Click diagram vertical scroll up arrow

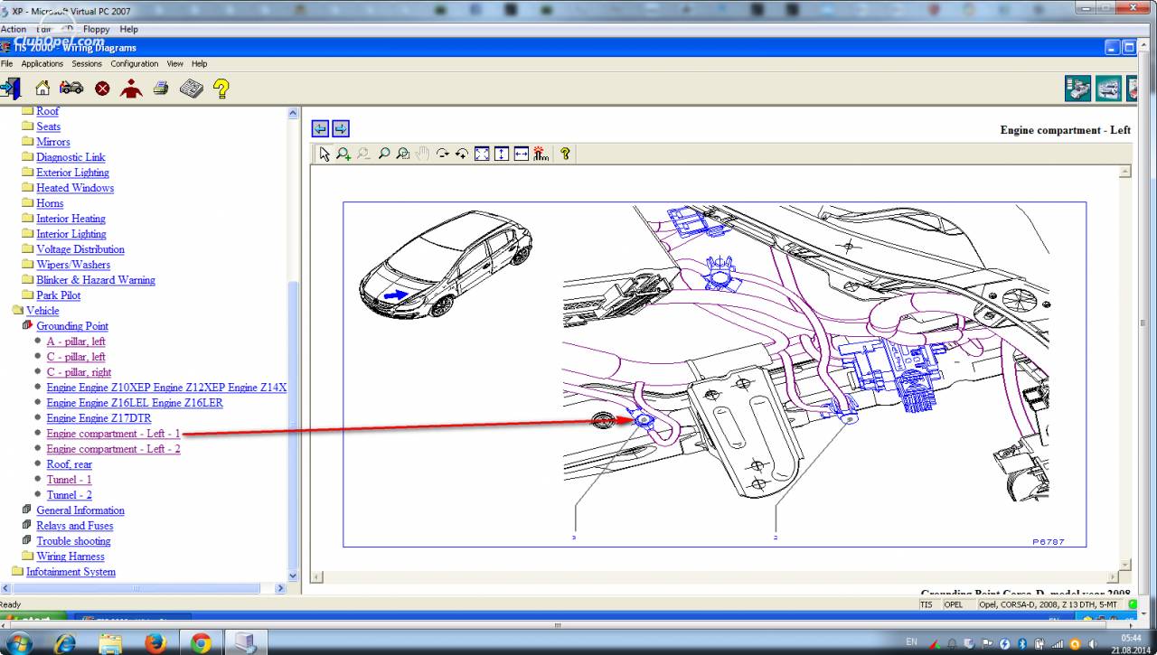coord(1125,172)
